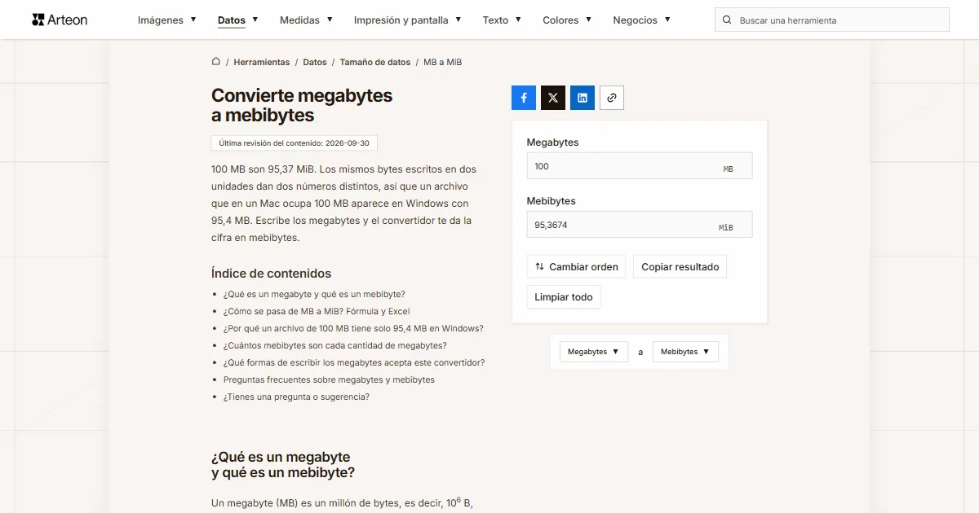
Task: Click the MB a MiB breadcrumb text
Action: 443,62
